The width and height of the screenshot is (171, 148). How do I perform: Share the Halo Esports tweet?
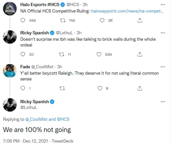(140, 20)
